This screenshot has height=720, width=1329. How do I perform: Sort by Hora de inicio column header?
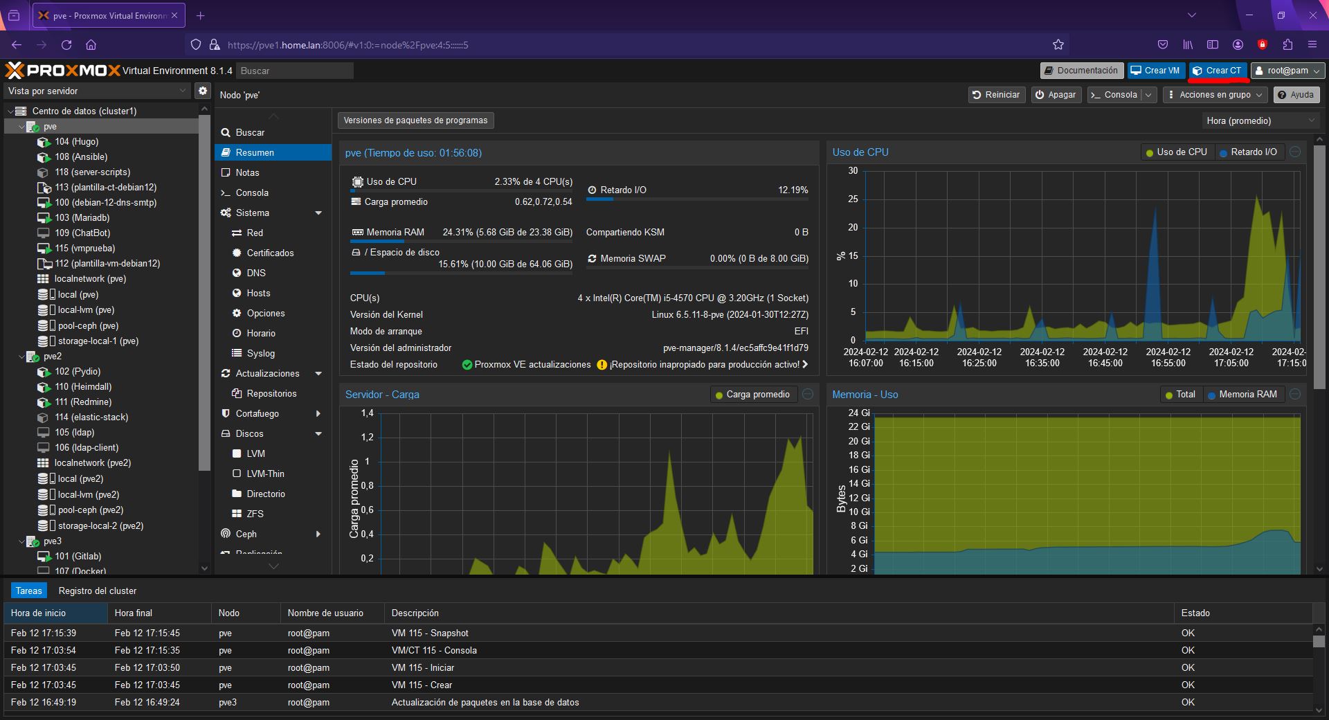(55, 613)
